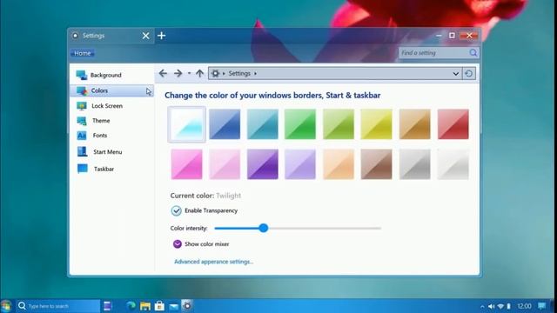
Task: Pick the green color swatch
Action: [x=300, y=123]
